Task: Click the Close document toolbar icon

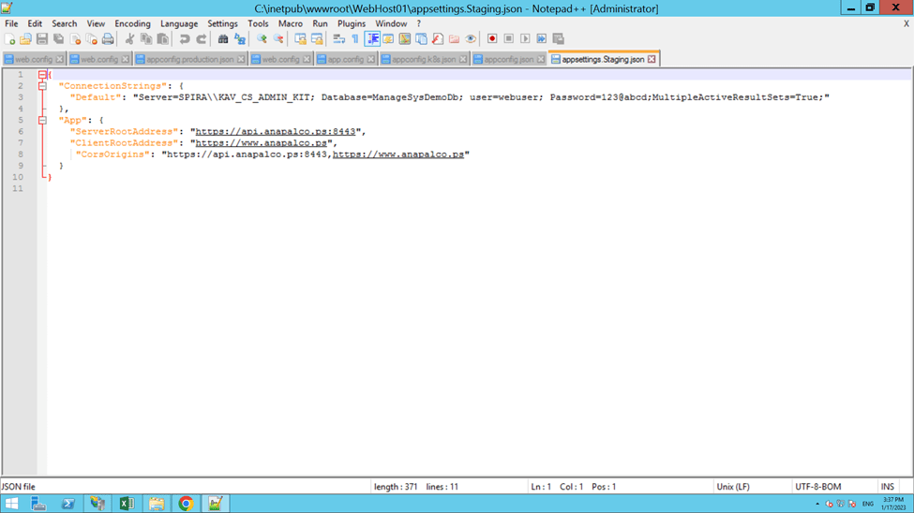Action: click(75, 39)
